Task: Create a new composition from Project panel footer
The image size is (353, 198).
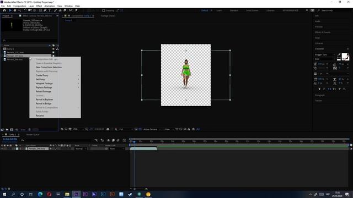Action: point(12,130)
